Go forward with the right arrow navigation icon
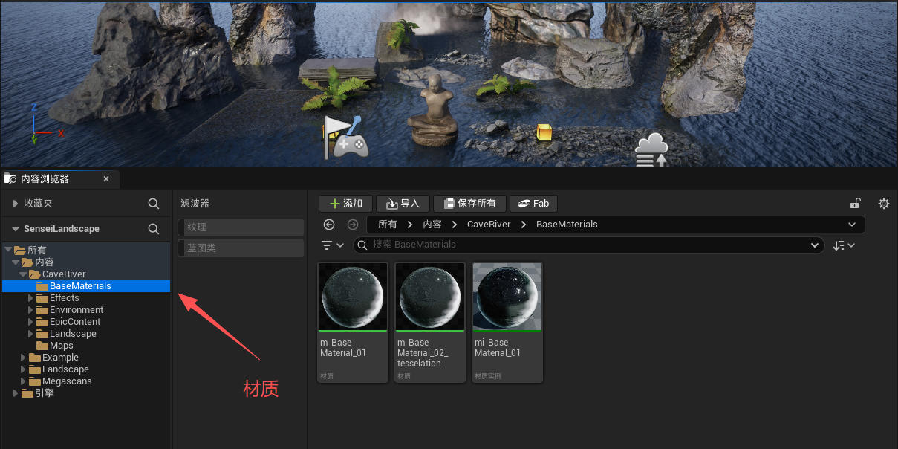The image size is (898, 449). click(x=353, y=224)
